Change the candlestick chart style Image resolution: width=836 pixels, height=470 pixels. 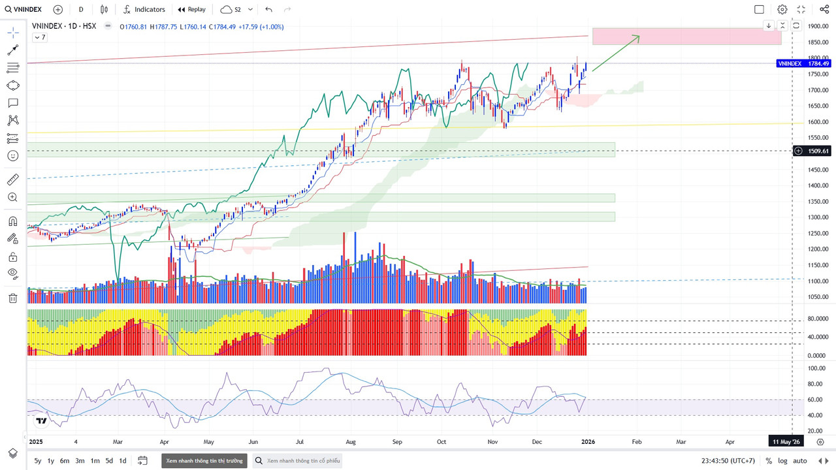[x=104, y=10]
